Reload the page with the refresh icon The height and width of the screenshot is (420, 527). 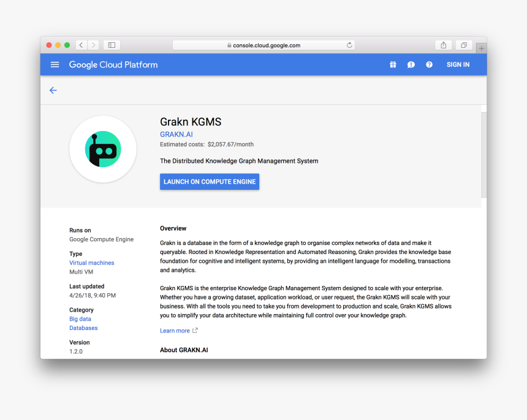(349, 44)
